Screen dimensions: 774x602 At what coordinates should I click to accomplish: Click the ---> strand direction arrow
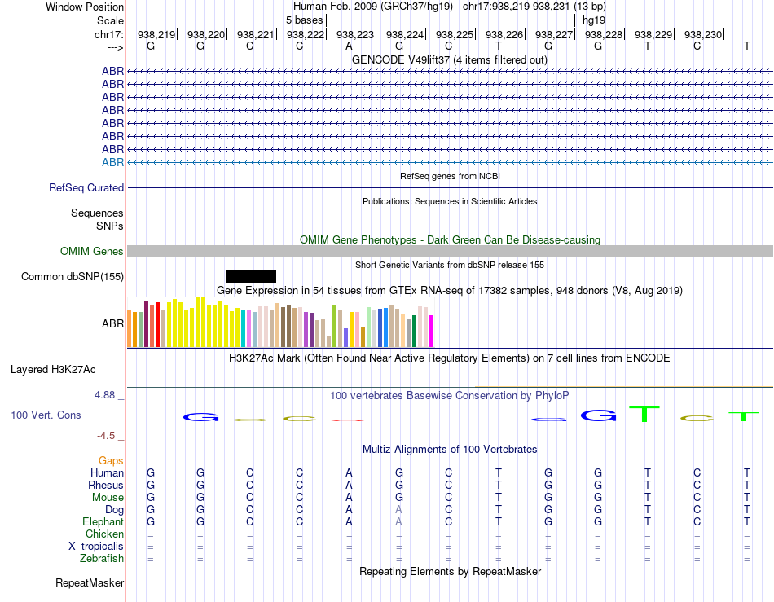[115, 47]
